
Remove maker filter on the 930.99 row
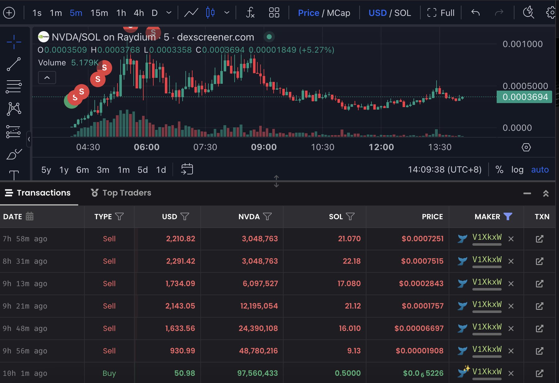pos(511,351)
